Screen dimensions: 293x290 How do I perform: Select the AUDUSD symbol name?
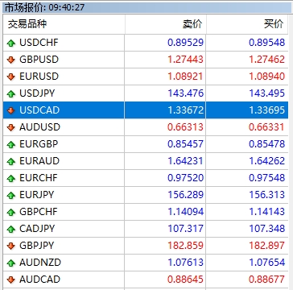coord(39,127)
